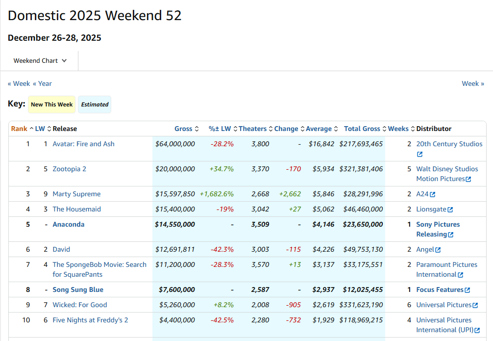493x341 pixels.
Task: Click external link icon beside 20th Century Studios
Action: tap(419, 154)
